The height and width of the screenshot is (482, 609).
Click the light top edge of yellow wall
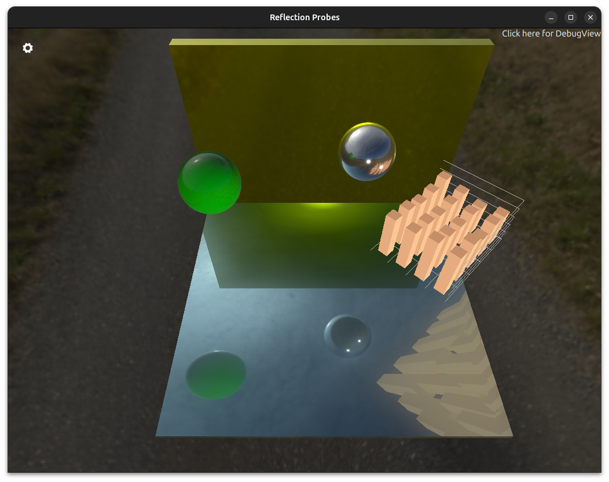pos(330,42)
